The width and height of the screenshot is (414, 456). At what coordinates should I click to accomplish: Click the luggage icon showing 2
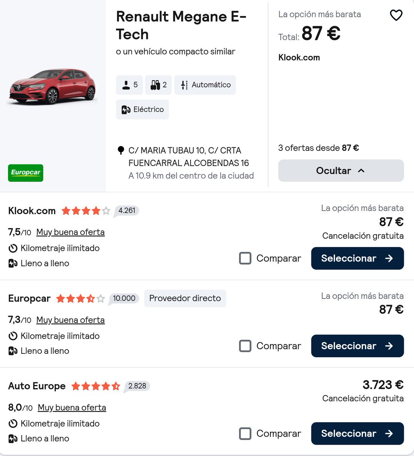click(x=155, y=85)
